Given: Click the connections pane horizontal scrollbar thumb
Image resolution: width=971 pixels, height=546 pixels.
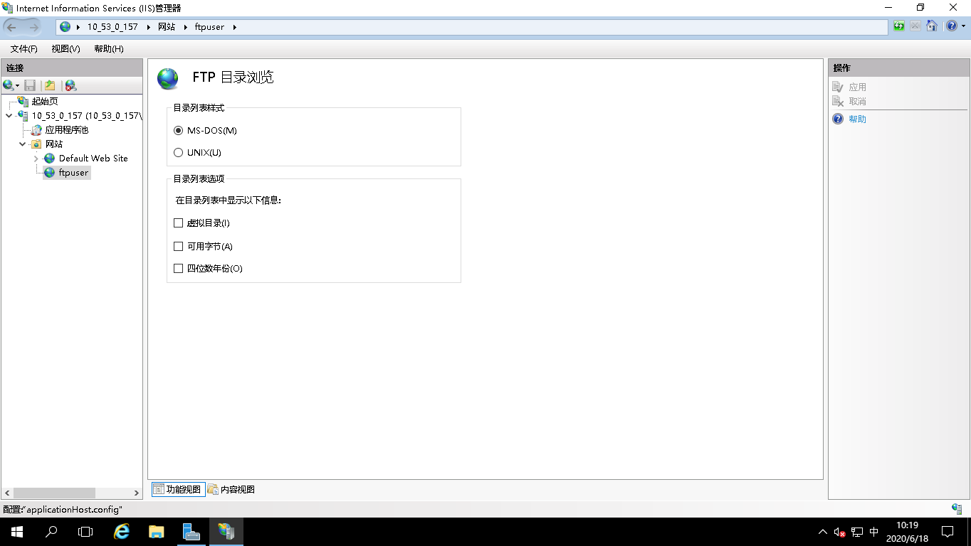Looking at the screenshot, I should pos(54,493).
